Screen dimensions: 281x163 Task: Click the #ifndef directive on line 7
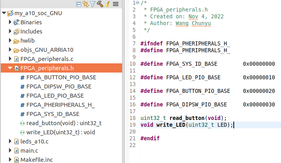(152, 43)
